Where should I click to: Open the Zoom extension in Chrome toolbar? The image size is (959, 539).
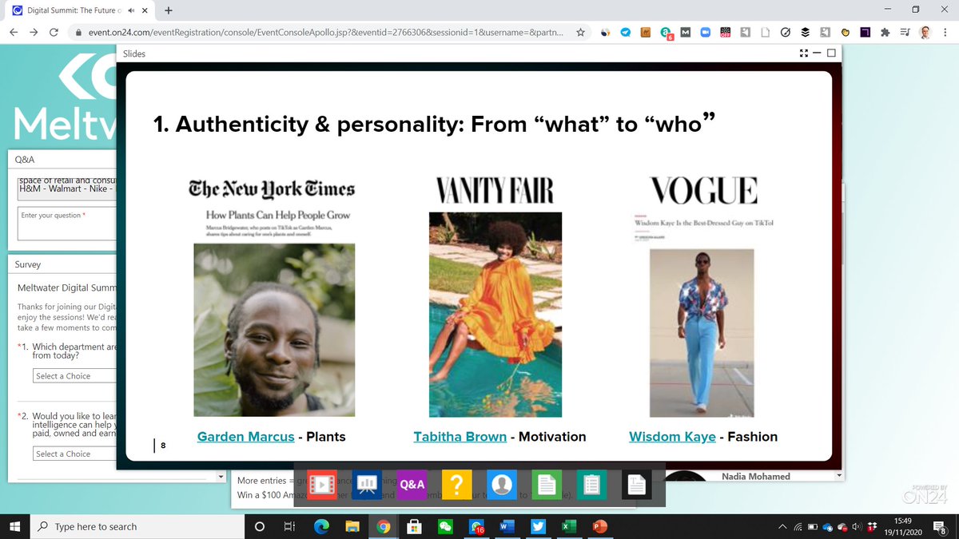706,33
